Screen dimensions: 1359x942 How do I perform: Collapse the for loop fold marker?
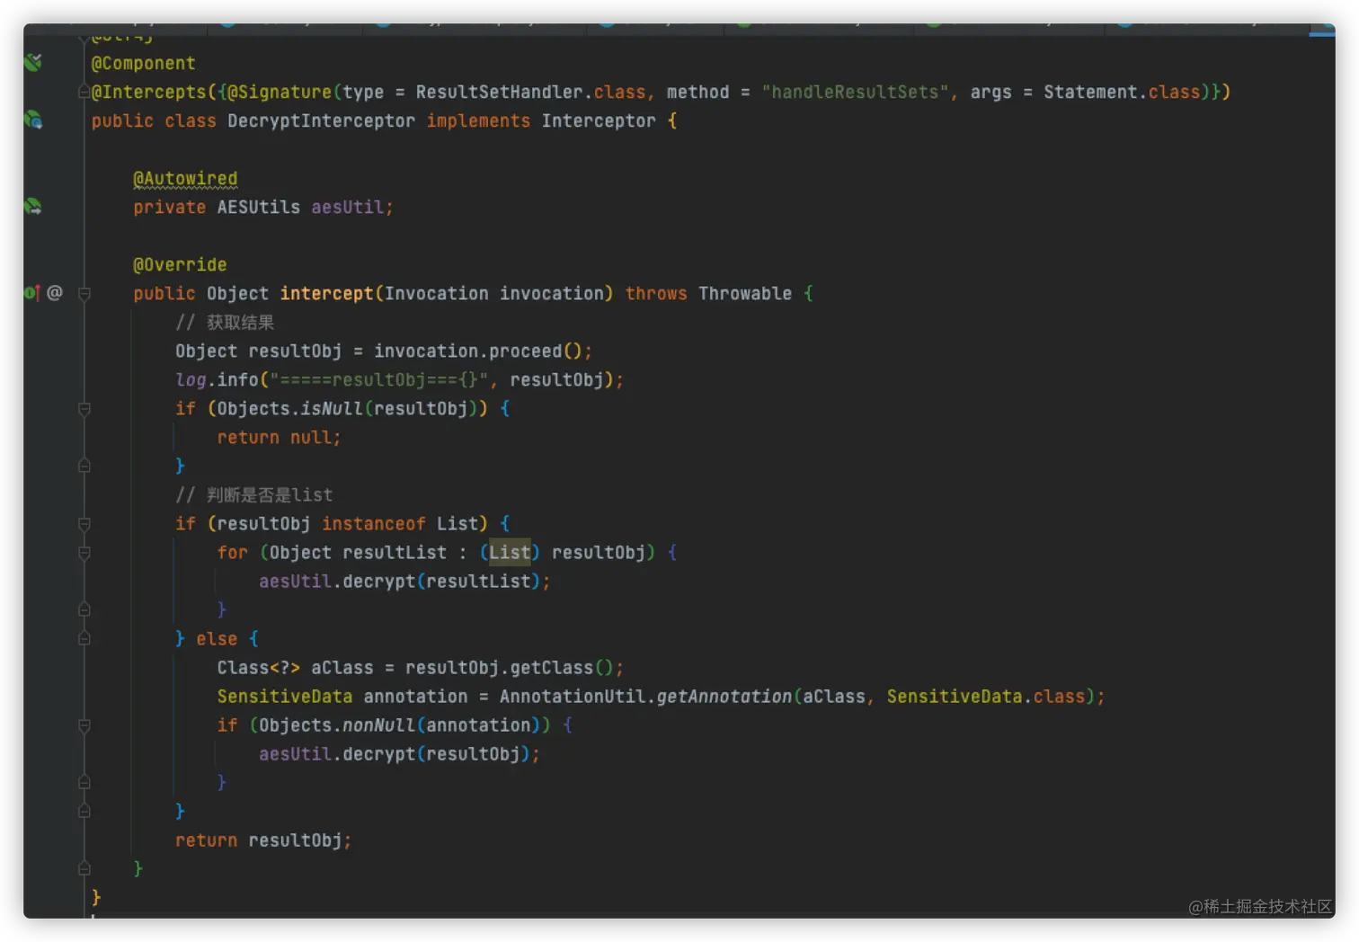pos(84,552)
